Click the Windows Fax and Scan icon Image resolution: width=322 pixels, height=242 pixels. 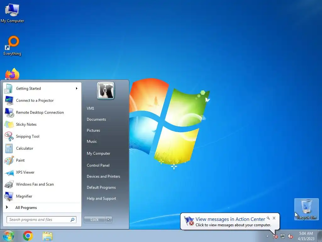click(x=8, y=184)
